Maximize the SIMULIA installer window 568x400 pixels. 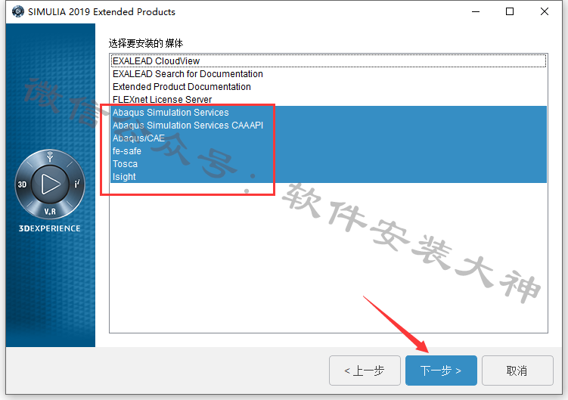click(510, 11)
